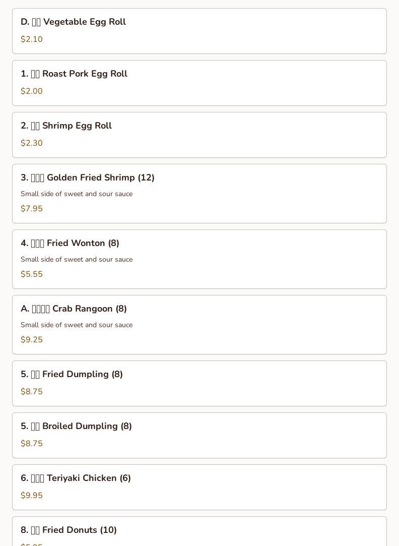Click the $9.95 Teriyaki Chicken price
This screenshot has width=399, height=546.
[32, 496]
